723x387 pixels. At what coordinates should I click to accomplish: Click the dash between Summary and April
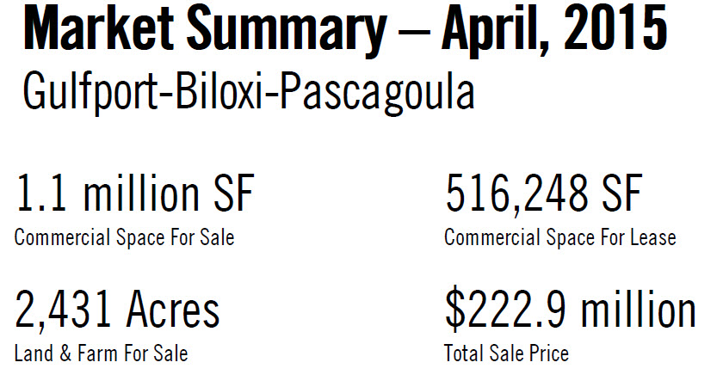pyautogui.click(x=414, y=34)
